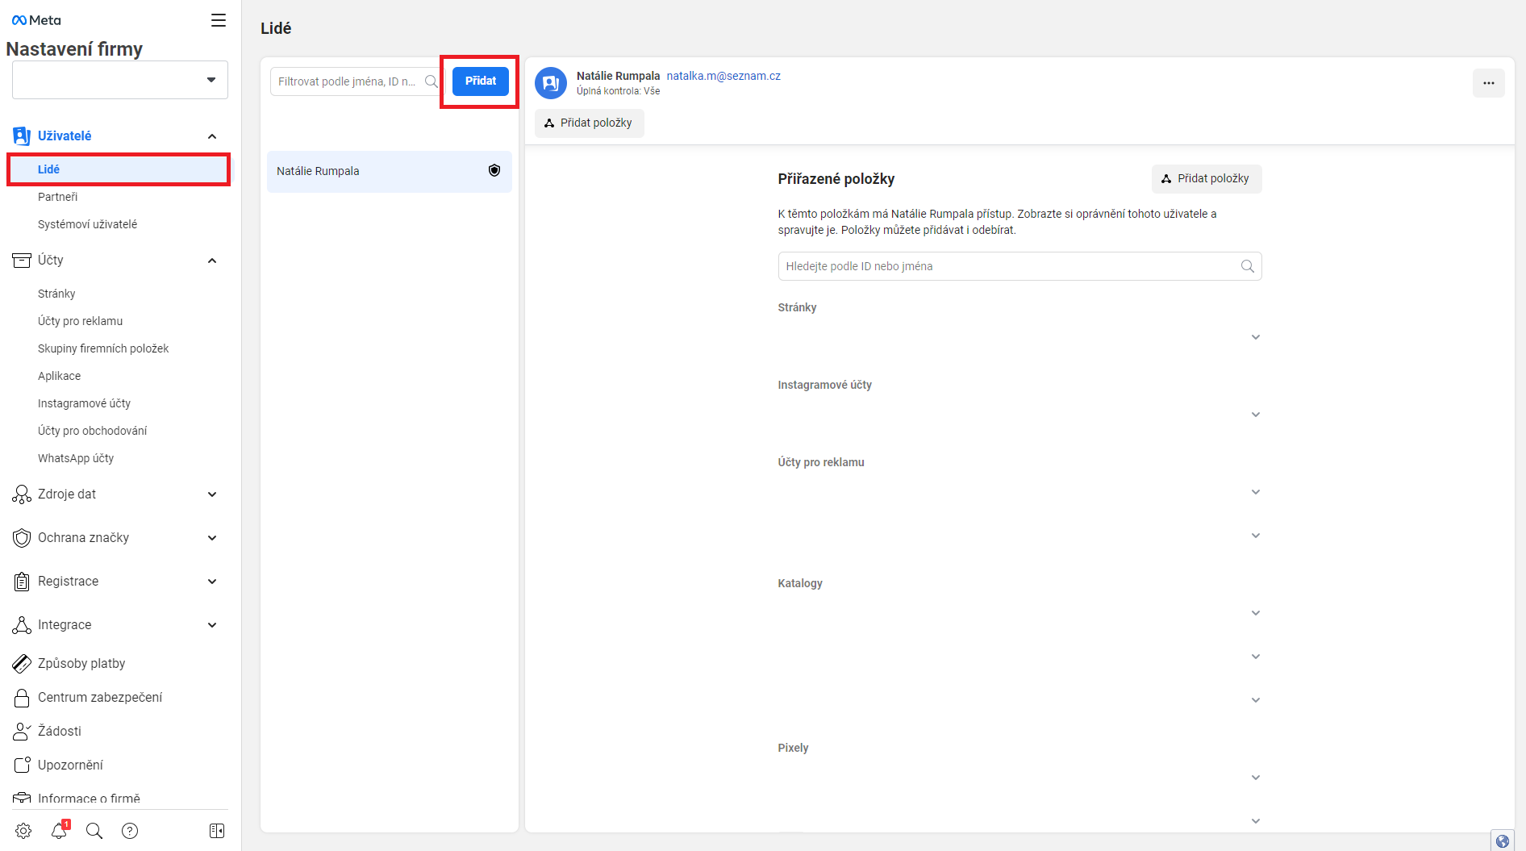Open notifications bell with badge
Screen dimensions: 1526x851
click(x=59, y=831)
